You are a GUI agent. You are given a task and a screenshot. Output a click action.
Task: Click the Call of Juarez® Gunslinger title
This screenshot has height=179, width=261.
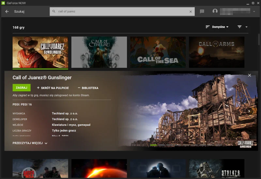point(42,78)
